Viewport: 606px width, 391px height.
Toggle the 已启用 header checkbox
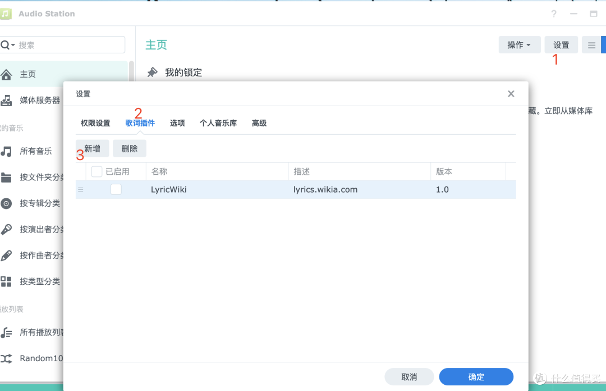pyautogui.click(x=97, y=171)
